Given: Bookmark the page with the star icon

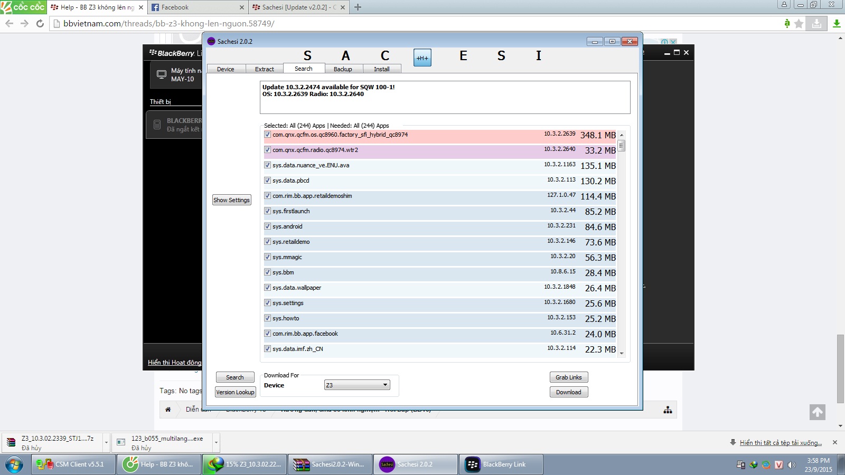Looking at the screenshot, I should [799, 23].
